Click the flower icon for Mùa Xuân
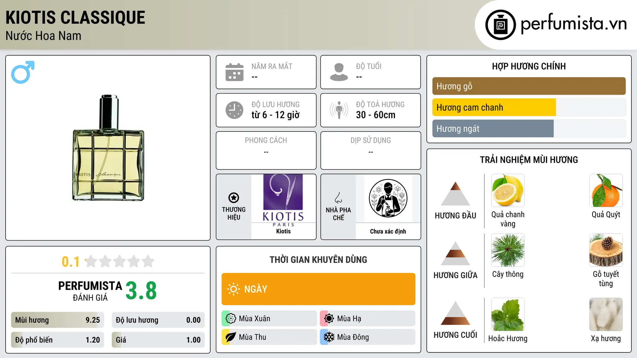This screenshot has height=358, width=637. tap(231, 319)
